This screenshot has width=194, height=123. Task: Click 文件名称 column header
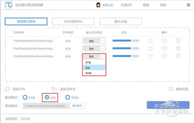coord(19,33)
